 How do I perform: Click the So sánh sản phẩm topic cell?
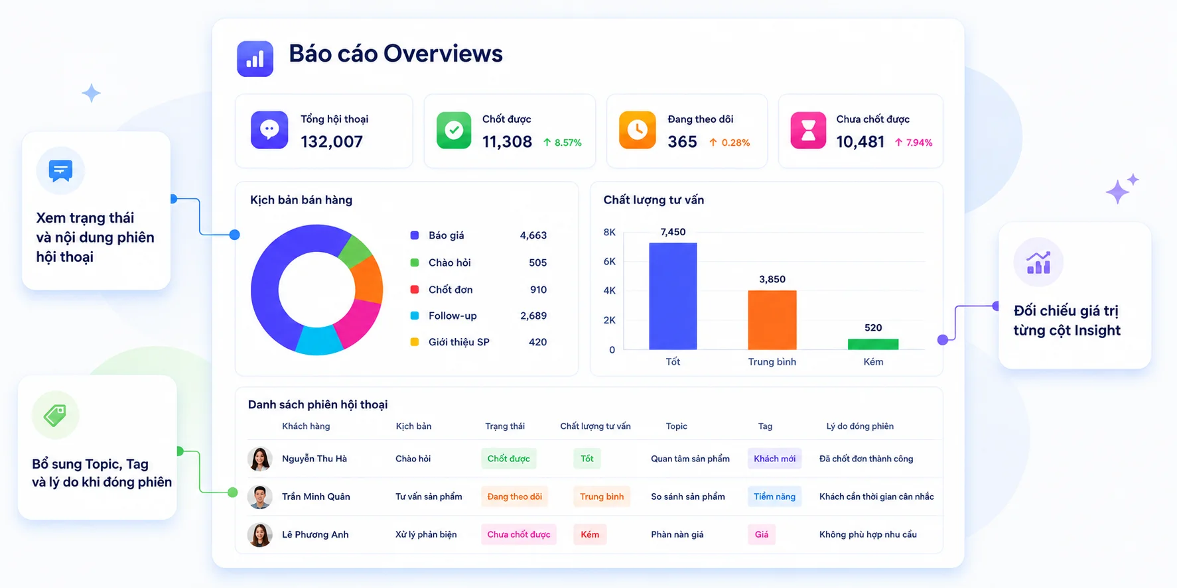[688, 497]
